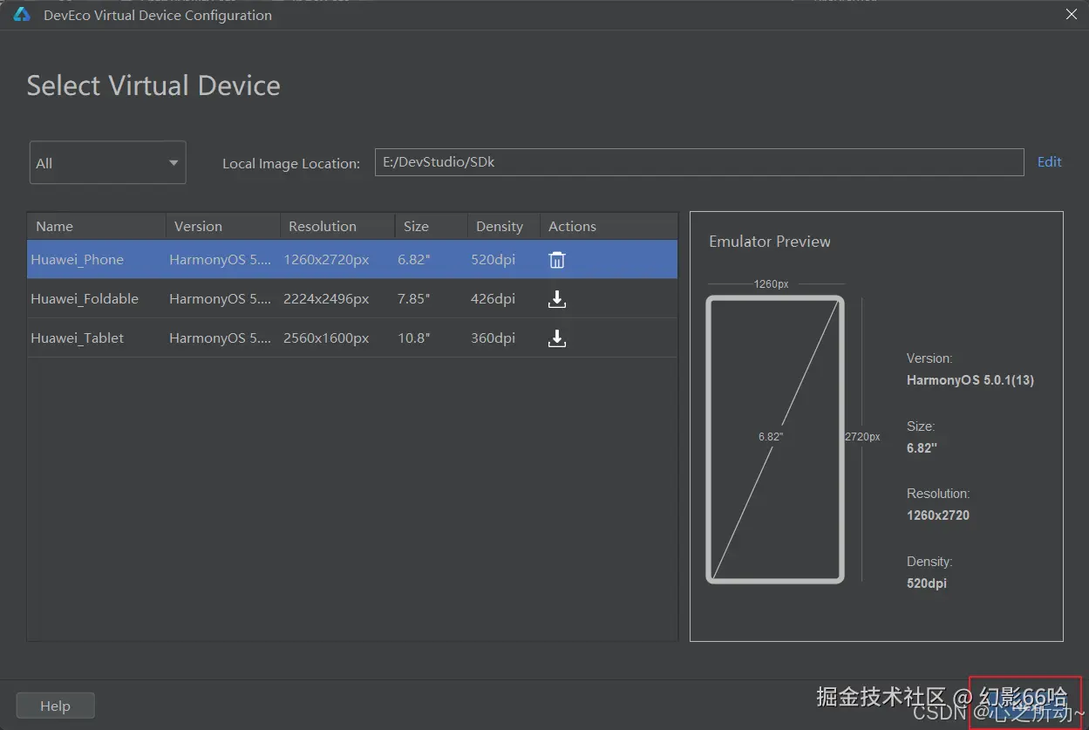This screenshot has width=1089, height=730.
Task: Select the Huawei_Foldable row
Action: 352,299
